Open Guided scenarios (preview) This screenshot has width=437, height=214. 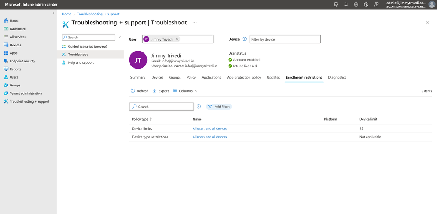[85, 46]
